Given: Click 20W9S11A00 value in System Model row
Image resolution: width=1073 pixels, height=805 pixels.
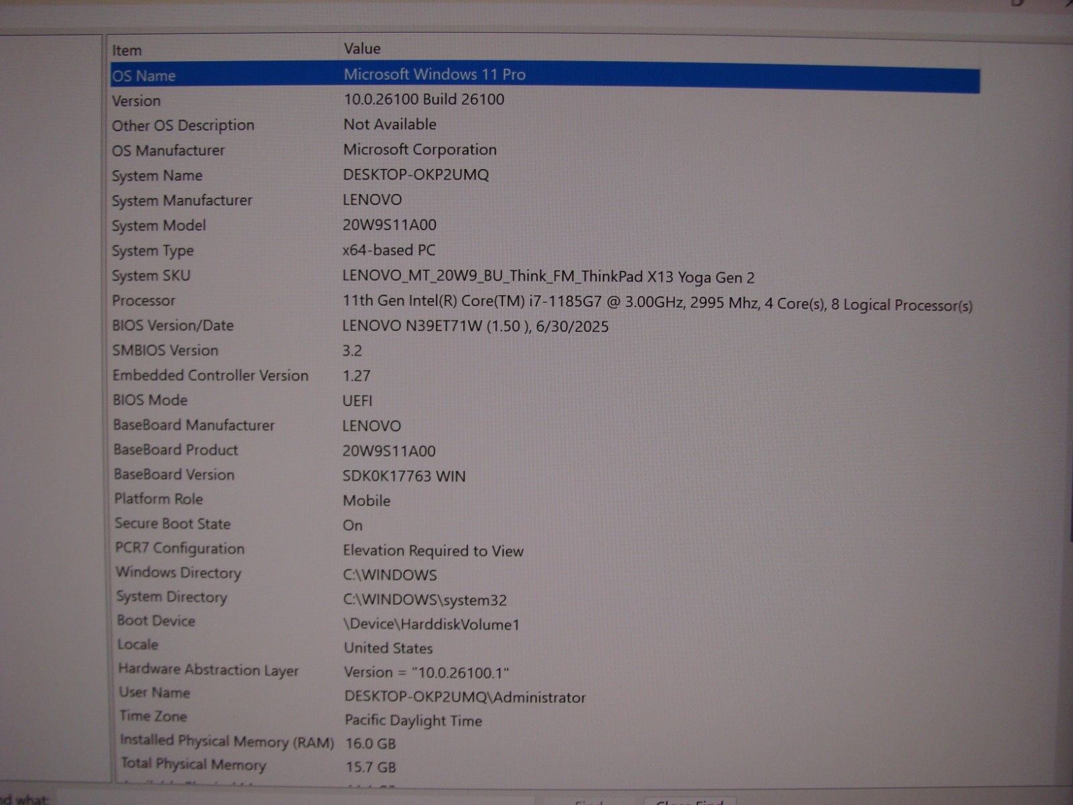Looking at the screenshot, I should point(390,225).
